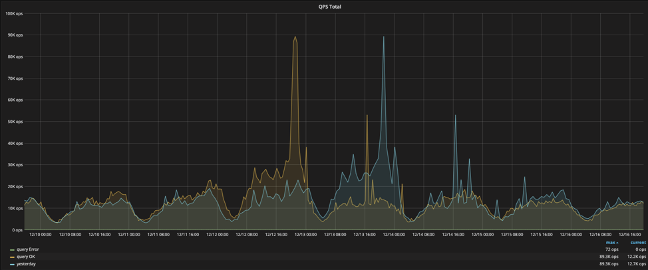Click the 0 ops current value
Screen dimensions: 648x270
tap(641, 249)
